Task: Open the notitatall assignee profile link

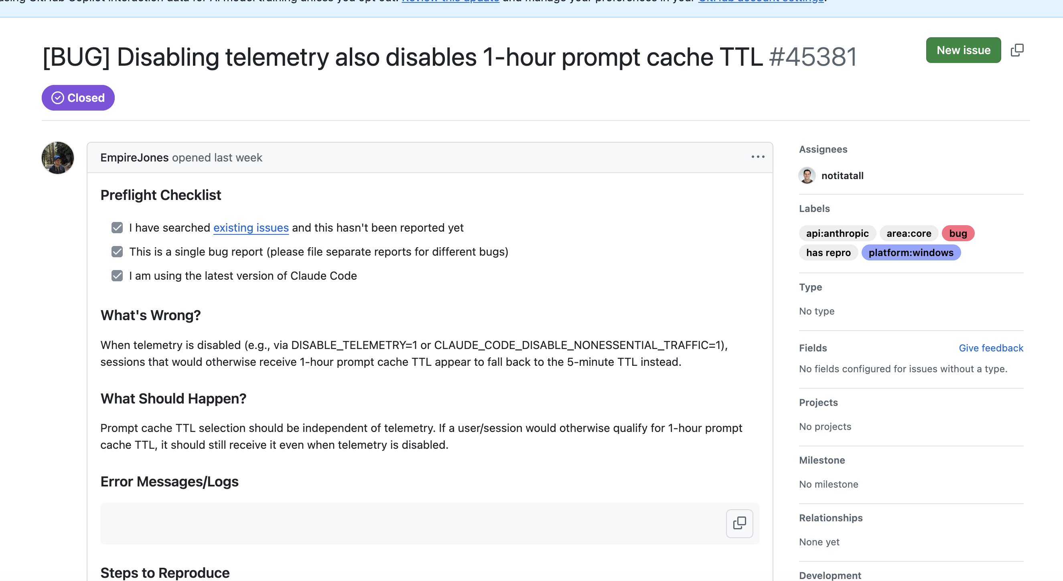Action: [x=842, y=176]
